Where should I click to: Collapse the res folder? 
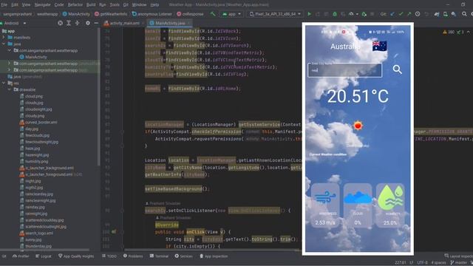[4, 83]
